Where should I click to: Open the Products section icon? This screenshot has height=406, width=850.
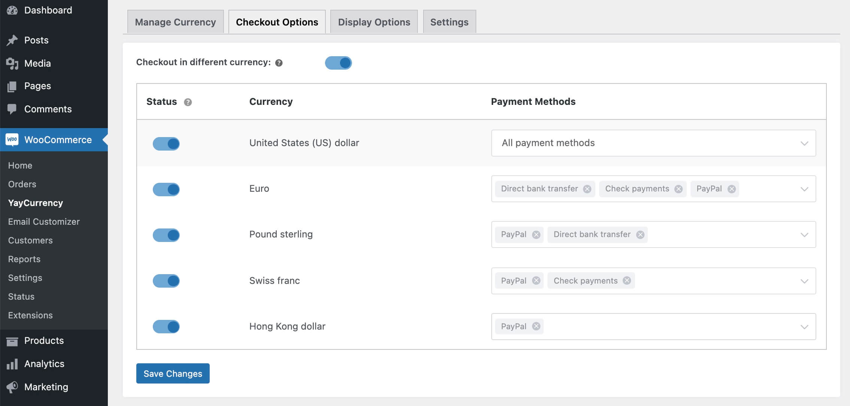click(12, 340)
